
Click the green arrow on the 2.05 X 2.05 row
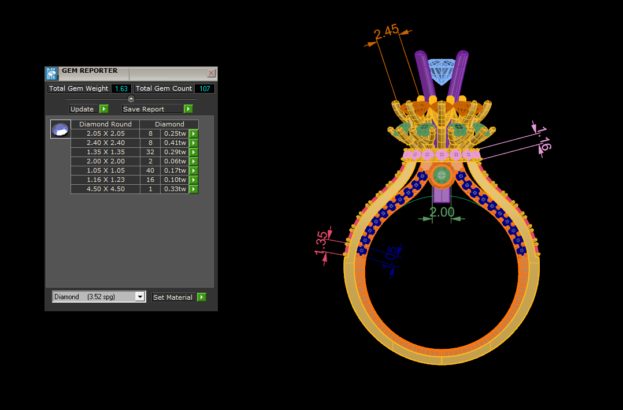pyautogui.click(x=194, y=134)
